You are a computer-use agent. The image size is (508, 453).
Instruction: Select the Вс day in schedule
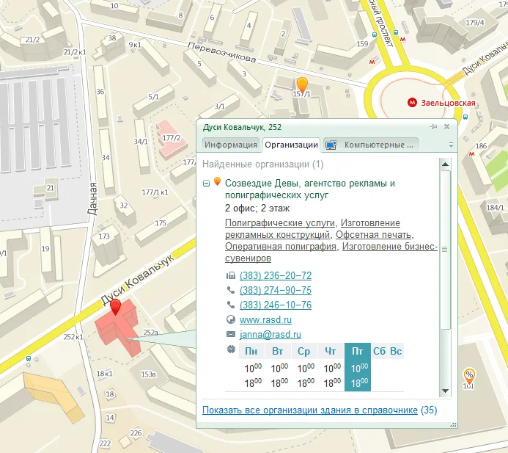tap(396, 351)
